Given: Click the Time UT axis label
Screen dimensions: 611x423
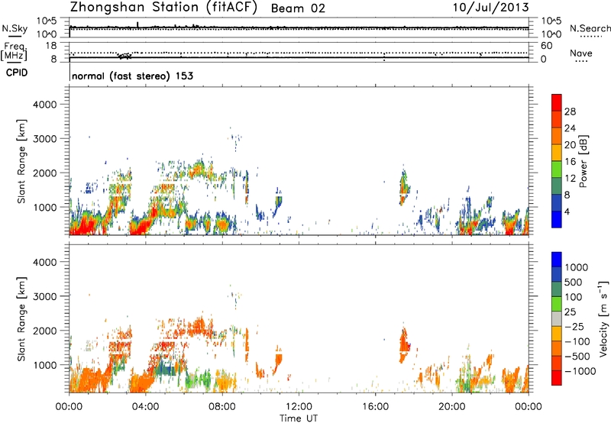Looking at the screenshot, I should [299, 418].
